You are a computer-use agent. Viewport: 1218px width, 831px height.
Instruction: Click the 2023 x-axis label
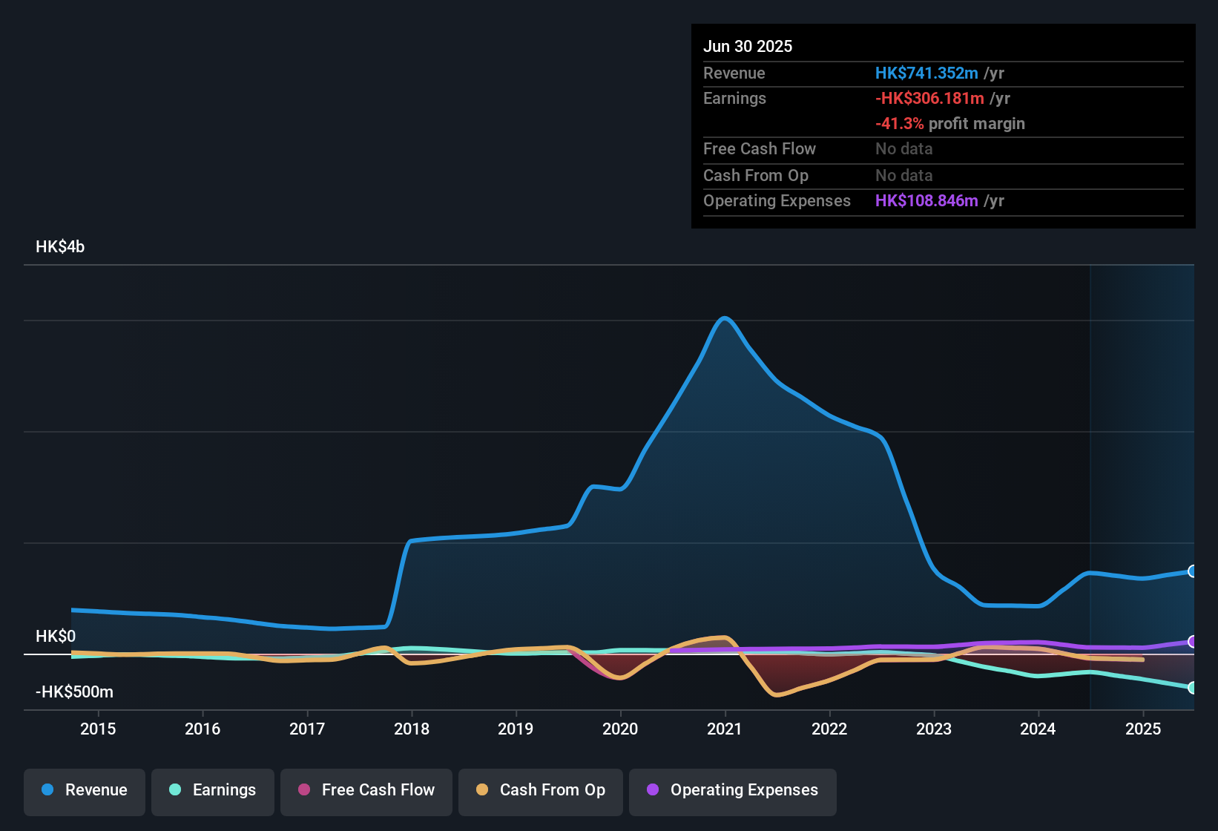(934, 729)
